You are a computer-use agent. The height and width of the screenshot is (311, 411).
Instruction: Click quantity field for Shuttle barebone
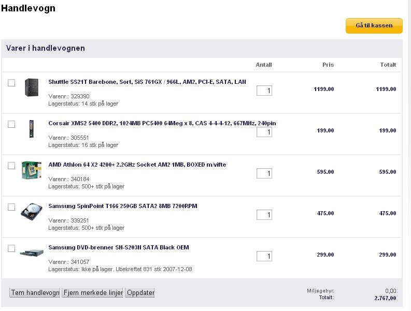tap(264, 91)
